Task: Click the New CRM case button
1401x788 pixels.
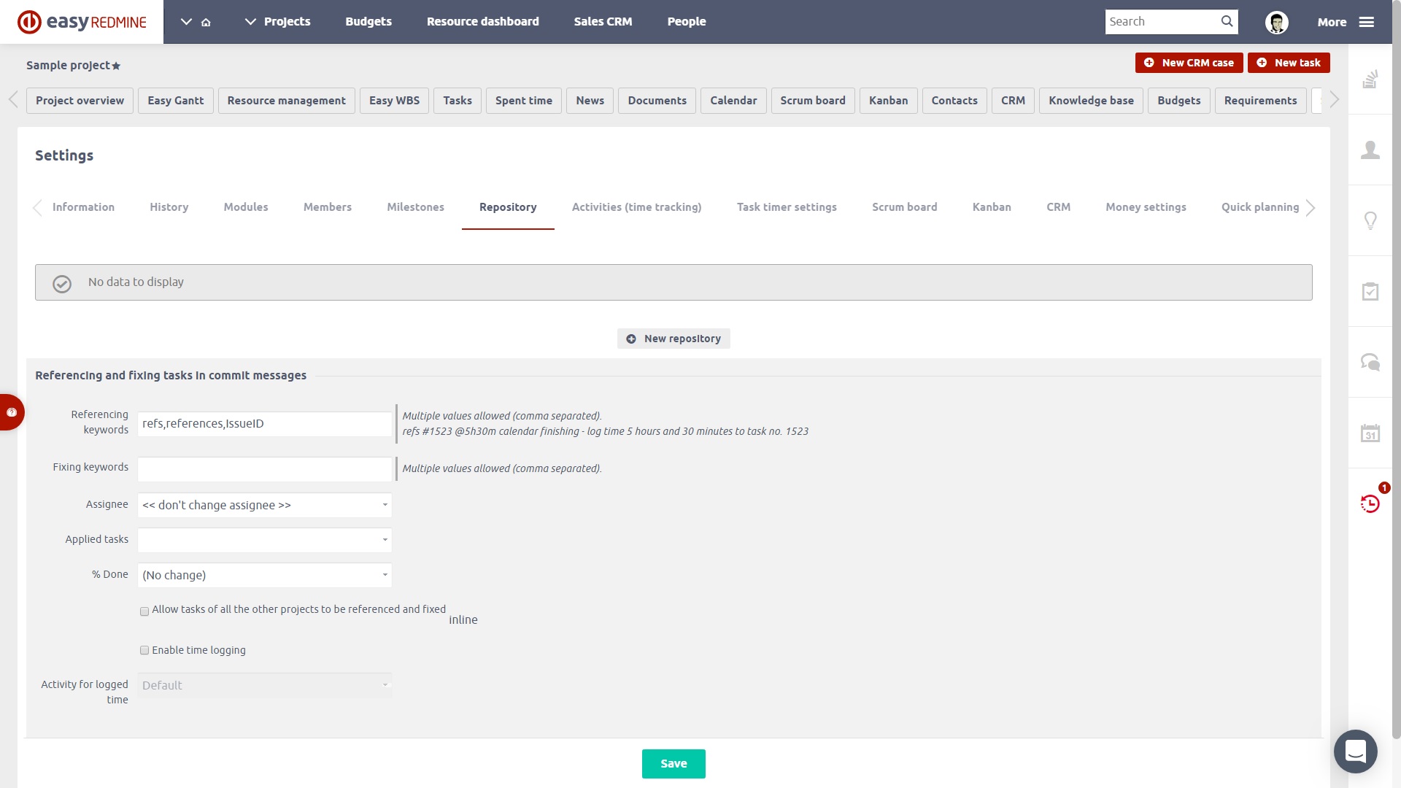Action: [1189, 63]
